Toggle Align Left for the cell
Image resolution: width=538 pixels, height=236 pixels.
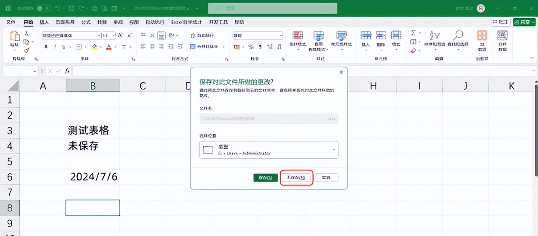tap(143, 47)
